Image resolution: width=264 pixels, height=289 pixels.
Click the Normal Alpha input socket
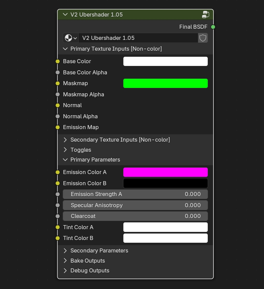[58, 116]
